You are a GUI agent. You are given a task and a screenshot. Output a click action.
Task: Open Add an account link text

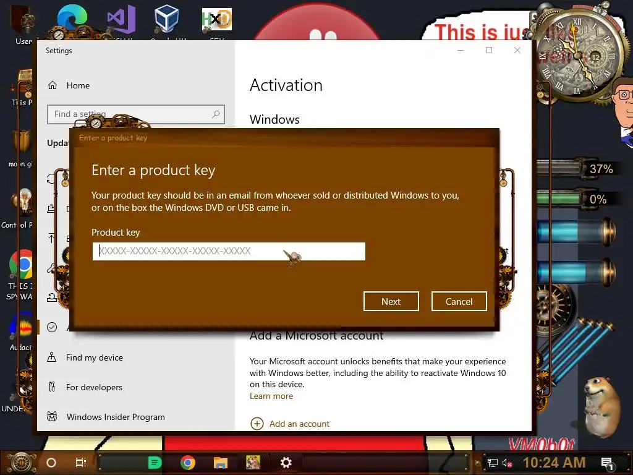point(300,424)
